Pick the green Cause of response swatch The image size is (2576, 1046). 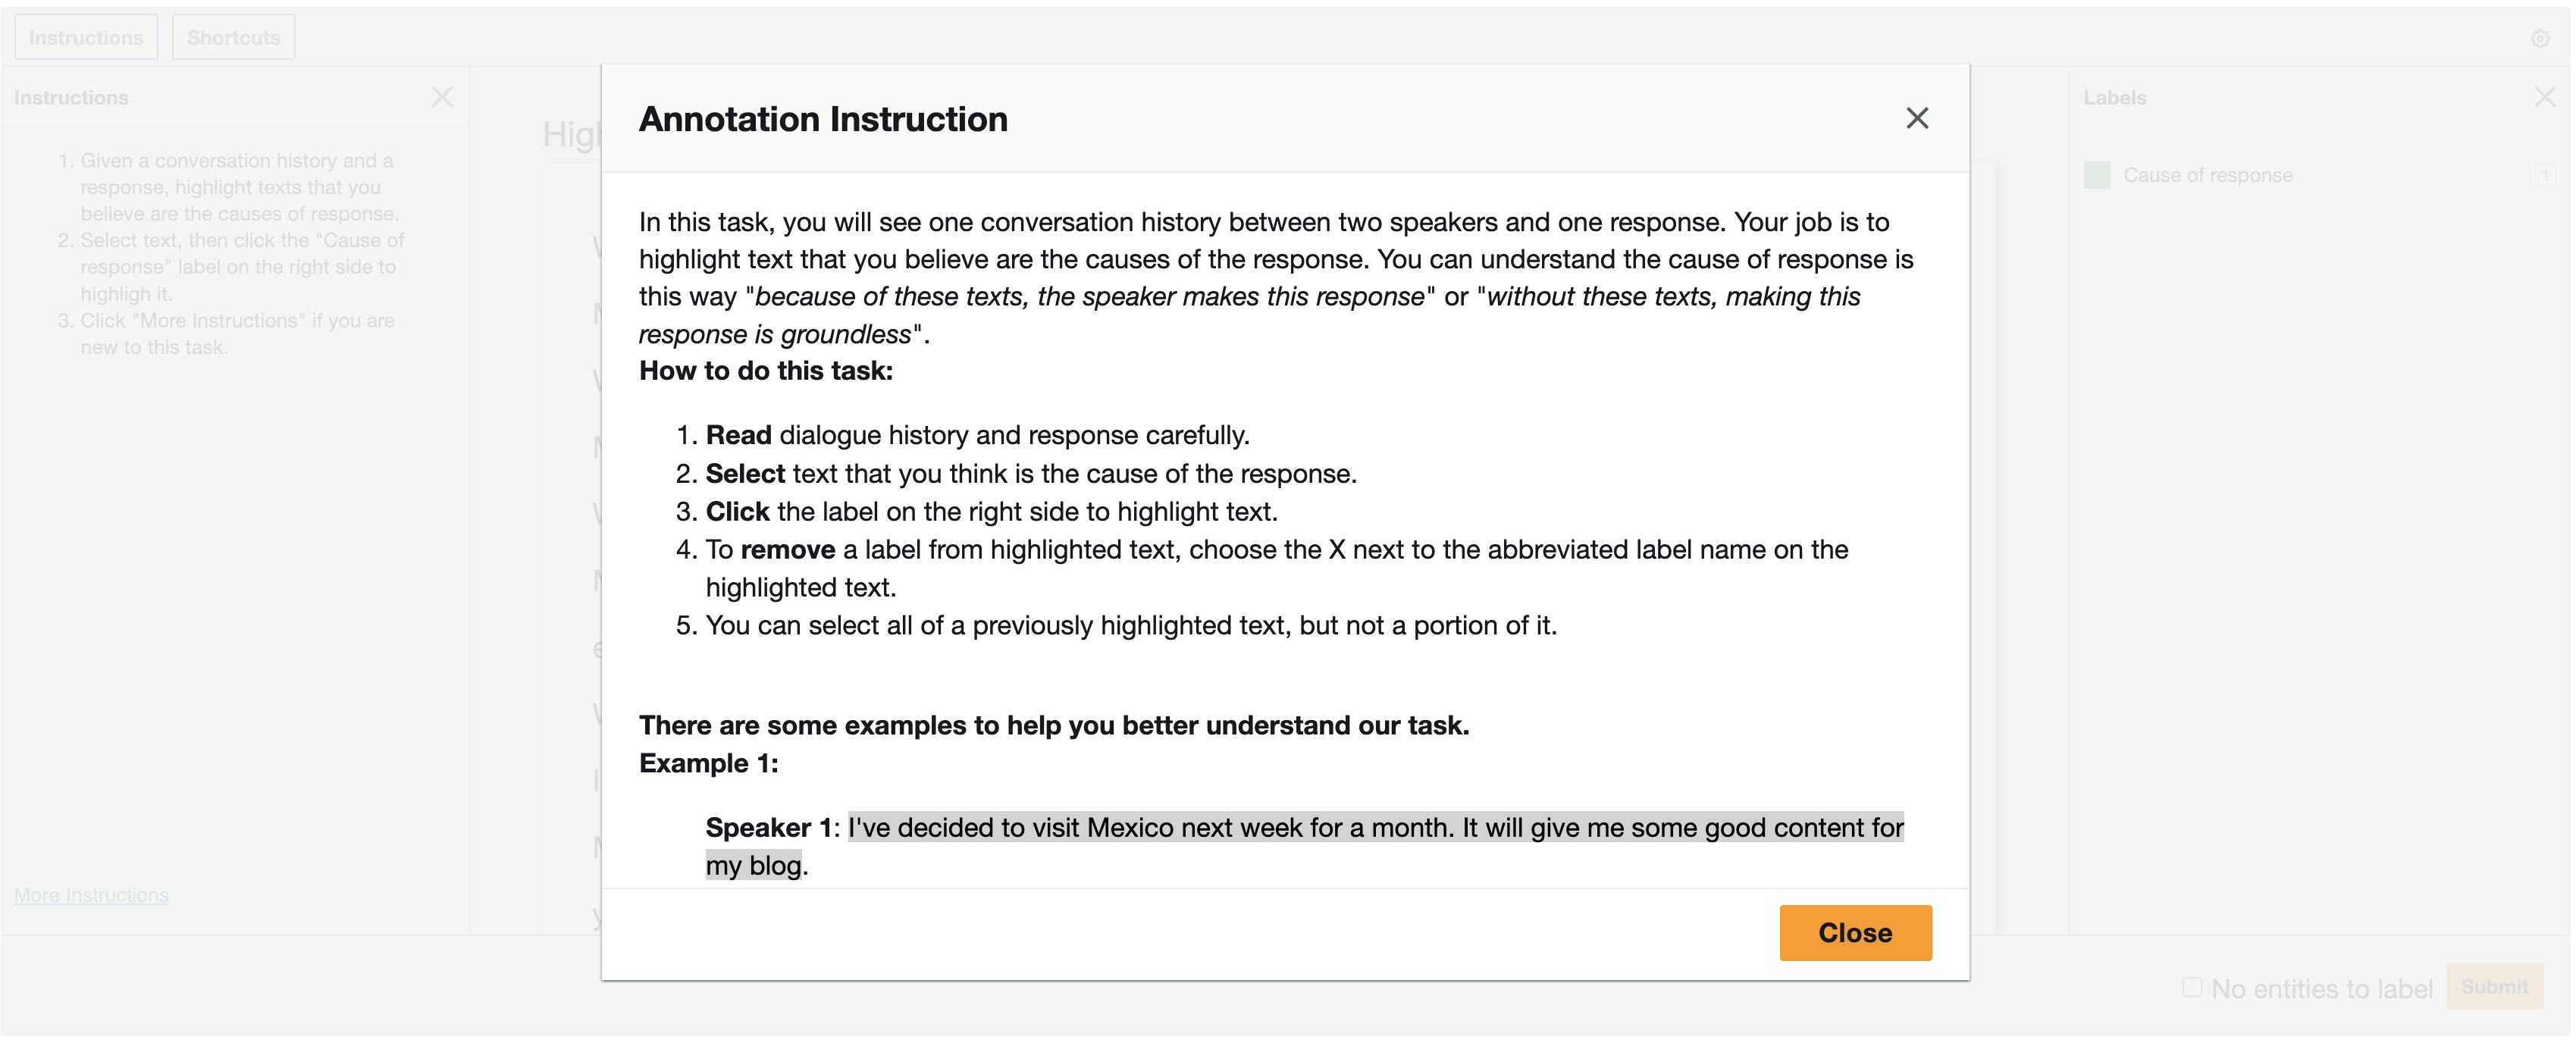click(2097, 175)
